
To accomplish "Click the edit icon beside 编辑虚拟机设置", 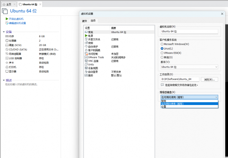I will click(x=7, y=23).
